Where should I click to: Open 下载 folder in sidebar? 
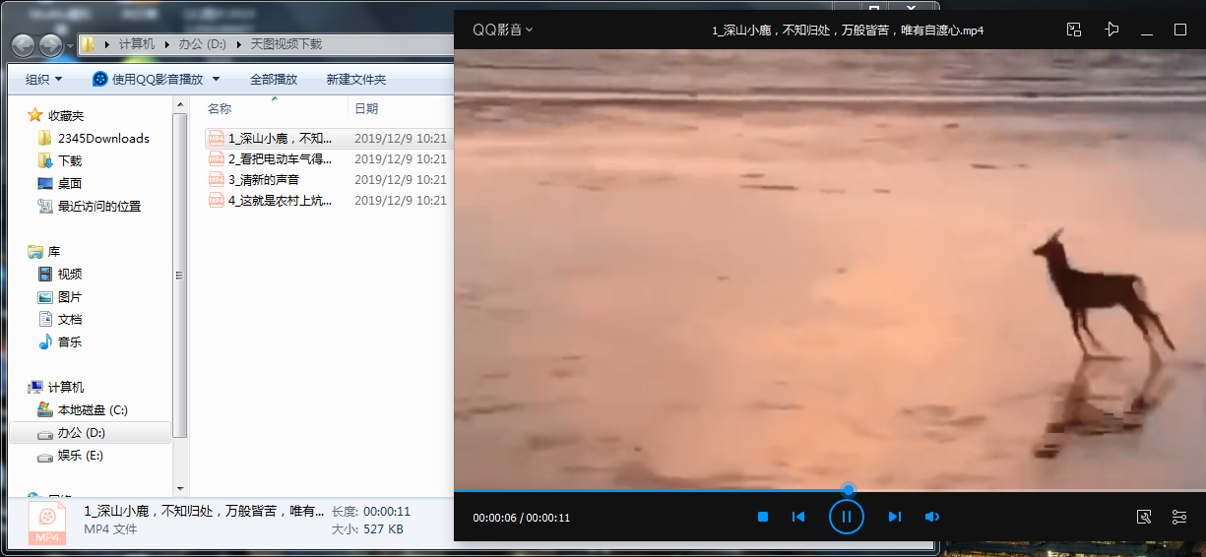point(70,160)
